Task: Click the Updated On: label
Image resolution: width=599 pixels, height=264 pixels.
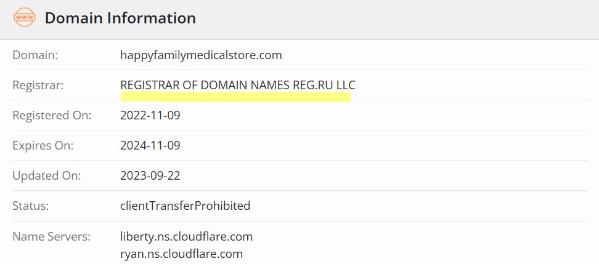Action: point(47,175)
